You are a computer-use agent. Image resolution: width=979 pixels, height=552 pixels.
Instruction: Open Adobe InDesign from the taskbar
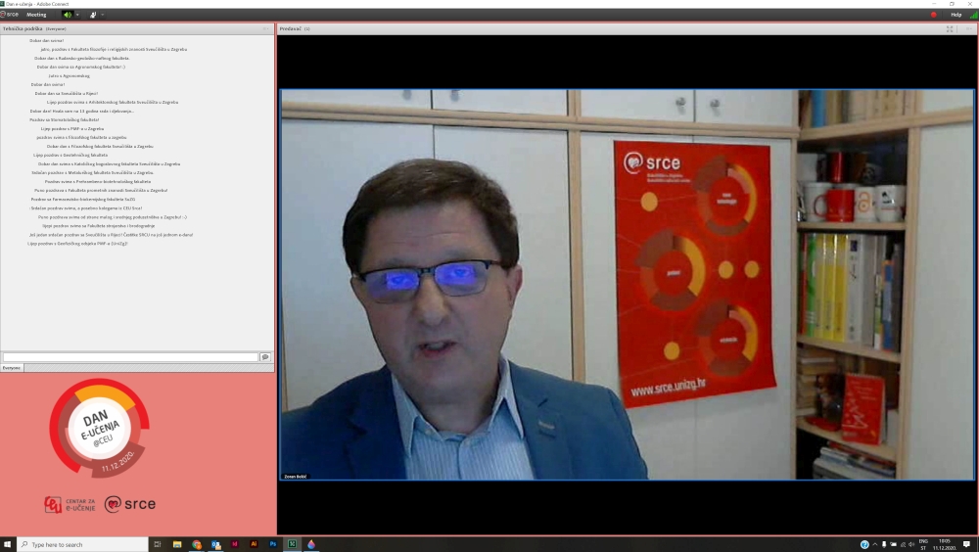tap(235, 544)
